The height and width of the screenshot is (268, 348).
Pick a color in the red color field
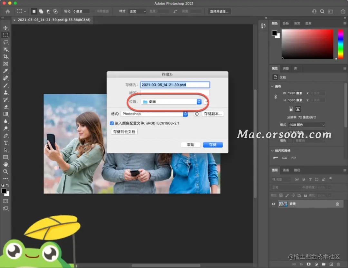pyautogui.click(x=307, y=44)
